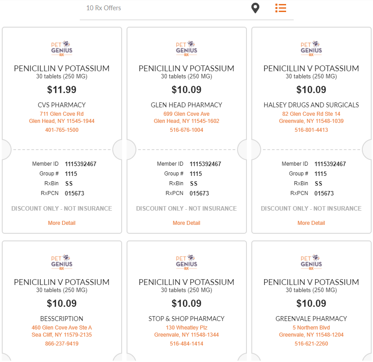The image size is (373, 362).
Task: Click Pet Genius logo on CVS card
Action: pyautogui.click(x=61, y=49)
